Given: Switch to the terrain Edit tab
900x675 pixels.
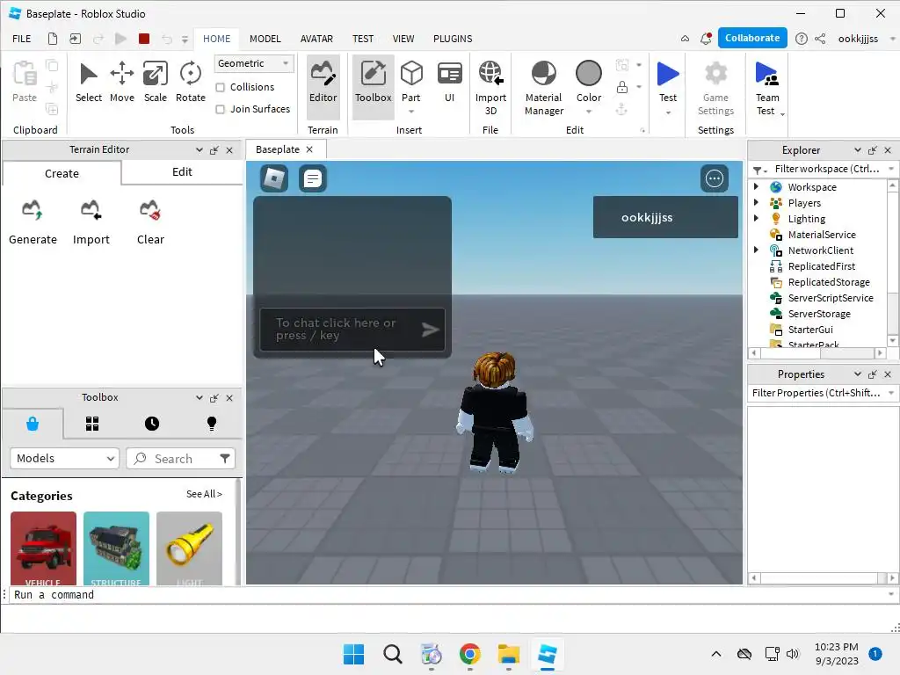Looking at the screenshot, I should click(x=182, y=171).
